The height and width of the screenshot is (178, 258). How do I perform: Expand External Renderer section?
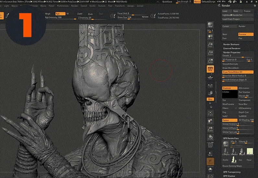point(232,48)
